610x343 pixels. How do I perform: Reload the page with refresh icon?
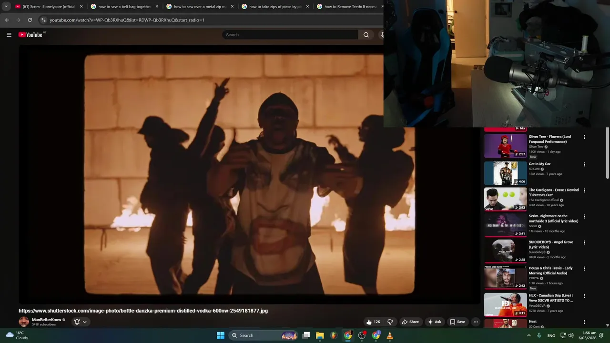(x=30, y=20)
